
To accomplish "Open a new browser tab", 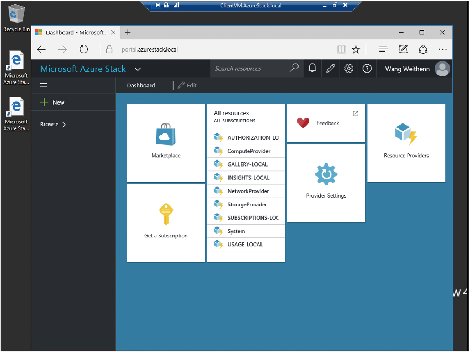I will click(128, 32).
